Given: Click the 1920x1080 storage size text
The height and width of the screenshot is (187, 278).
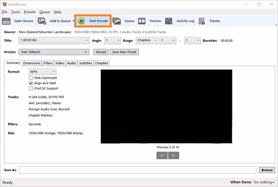Looking at the screenshot, I should [x=56, y=133].
